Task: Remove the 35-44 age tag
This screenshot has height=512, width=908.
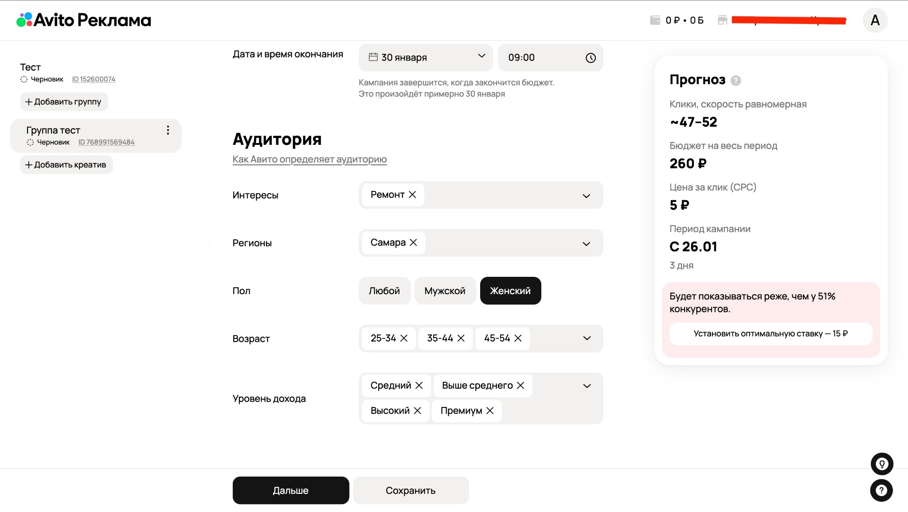Action: 461,338
